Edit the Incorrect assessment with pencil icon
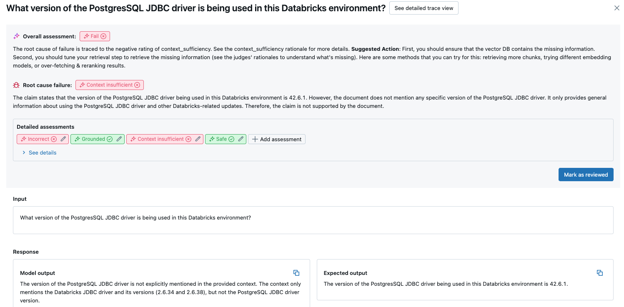 63,139
